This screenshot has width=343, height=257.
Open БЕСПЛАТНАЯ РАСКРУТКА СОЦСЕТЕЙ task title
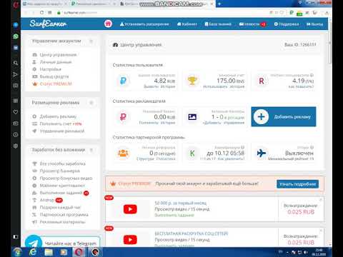pyautogui.click(x=192, y=233)
